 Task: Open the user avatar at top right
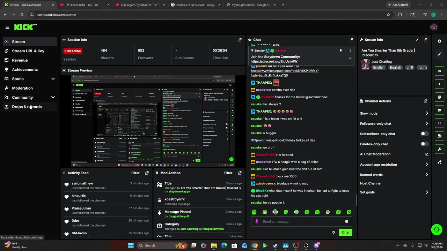tap(434, 27)
